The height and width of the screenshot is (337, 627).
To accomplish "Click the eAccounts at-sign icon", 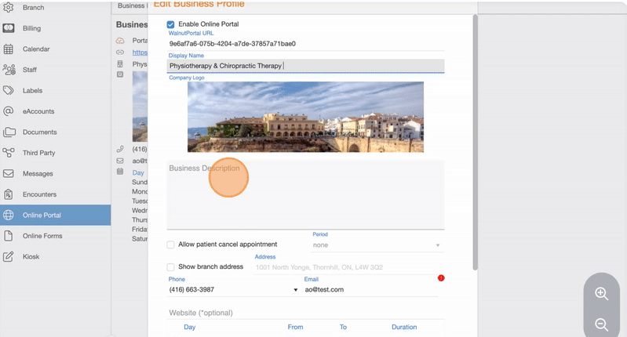I will click(x=9, y=111).
